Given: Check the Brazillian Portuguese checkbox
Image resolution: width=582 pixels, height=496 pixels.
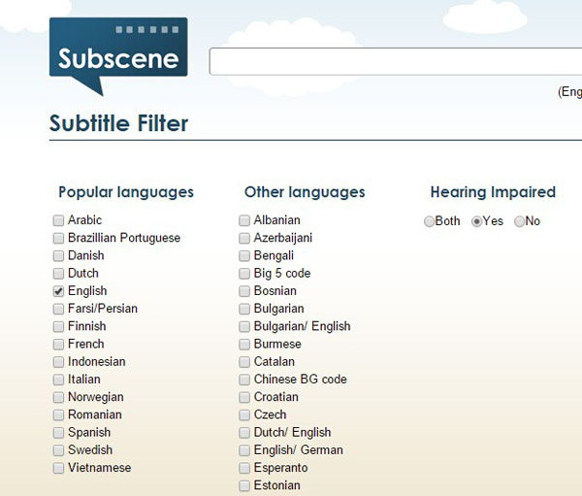Looking at the screenshot, I should [x=59, y=238].
